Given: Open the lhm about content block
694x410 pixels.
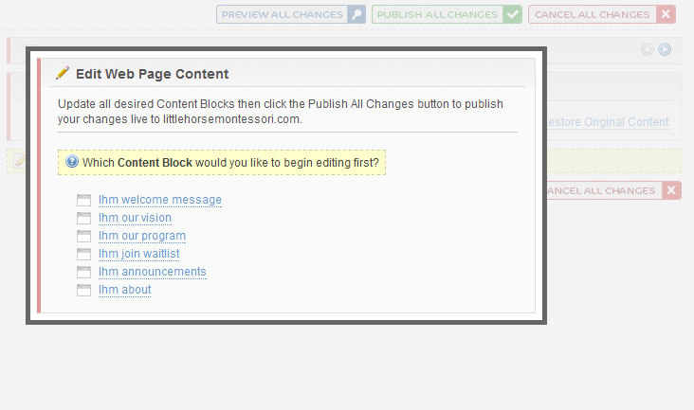Looking at the screenshot, I should [x=124, y=290].
